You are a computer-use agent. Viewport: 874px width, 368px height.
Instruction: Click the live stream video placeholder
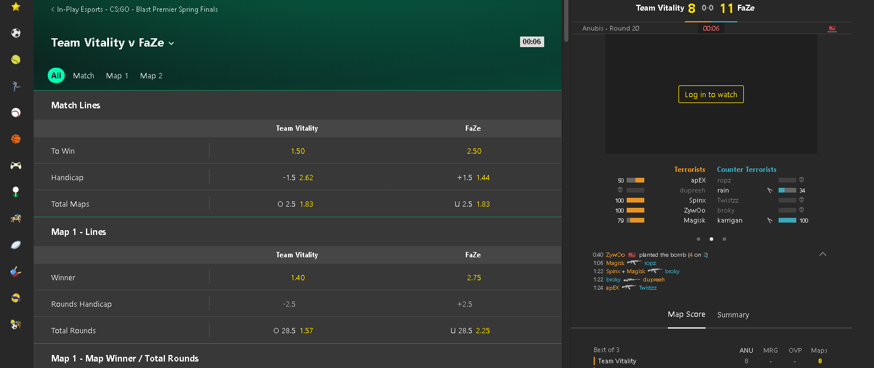711,94
